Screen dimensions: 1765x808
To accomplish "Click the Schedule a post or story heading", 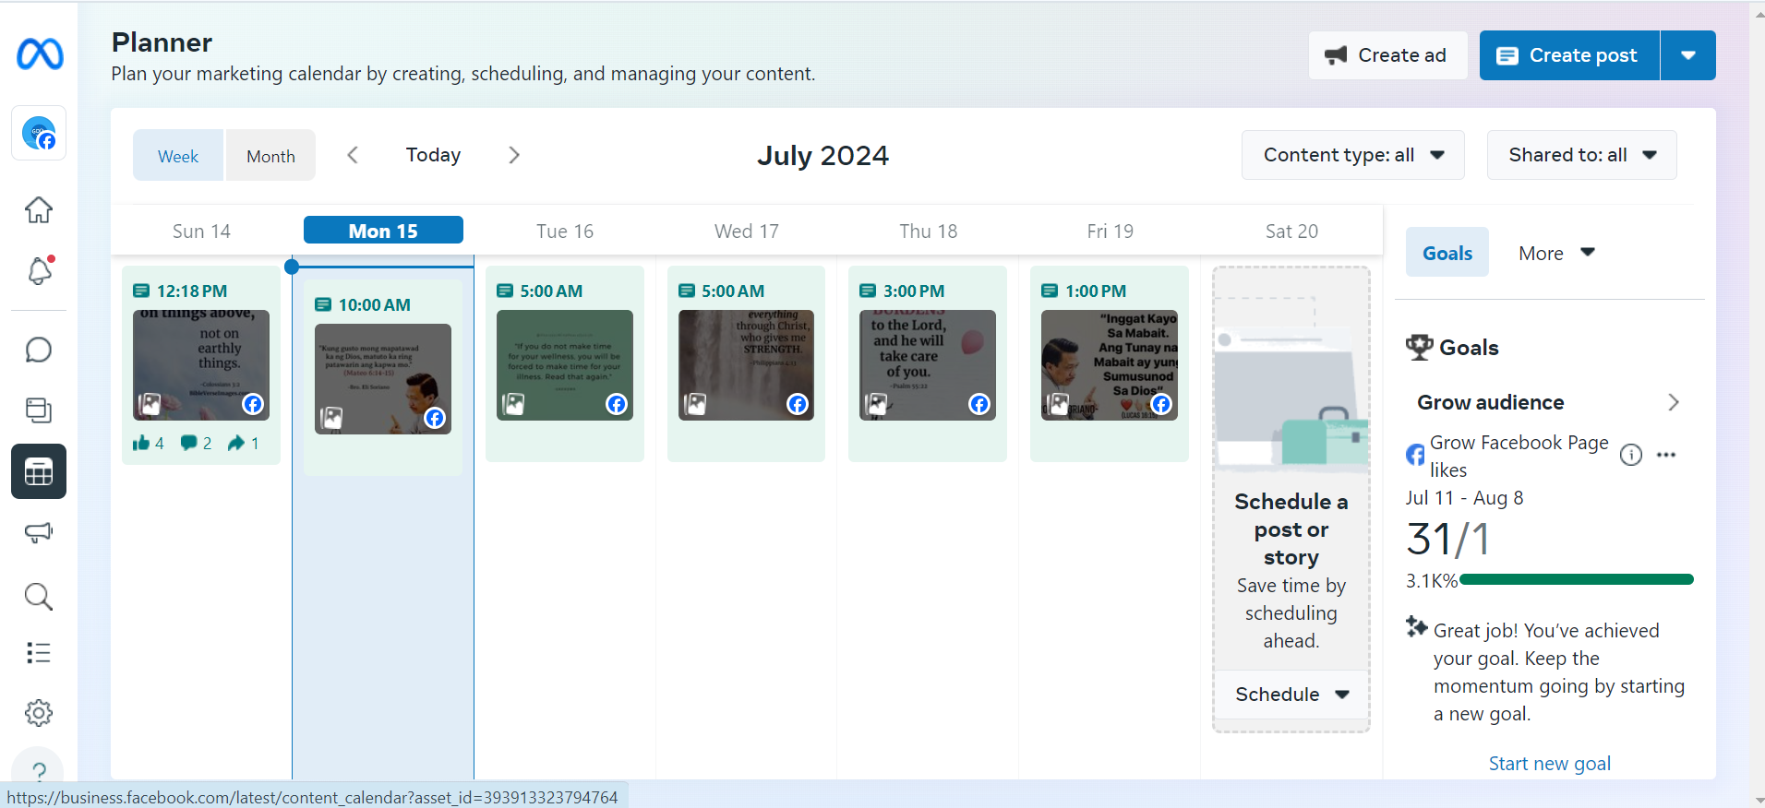I will click(1291, 529).
